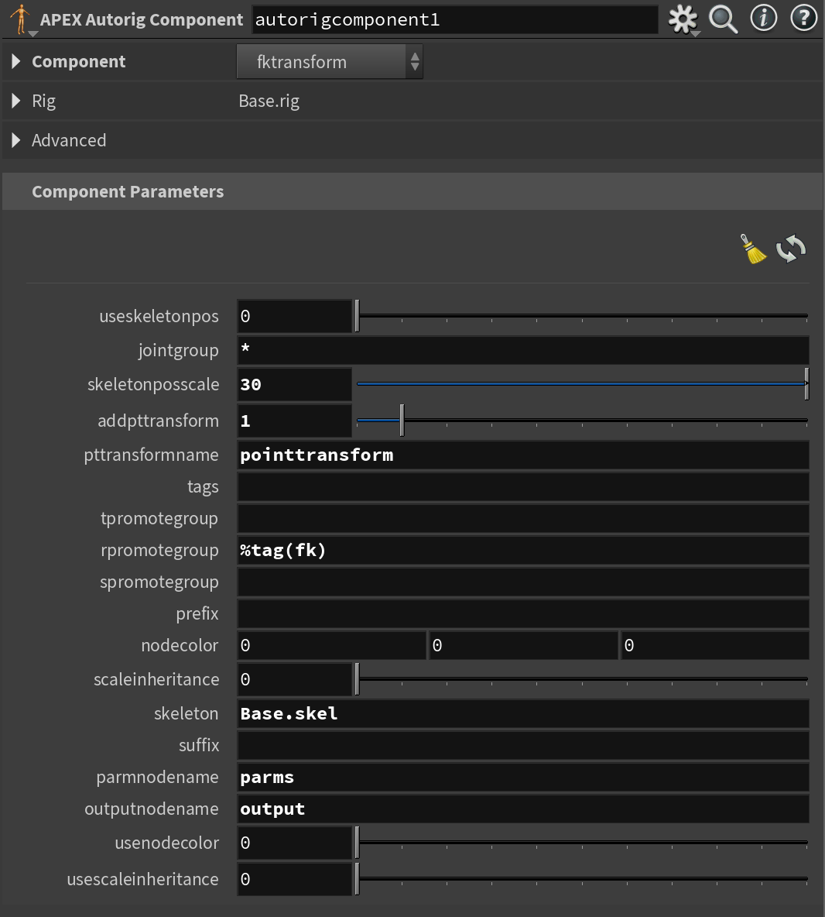
Task: Click the stepper arrows beside fktransform
Action: [415, 60]
